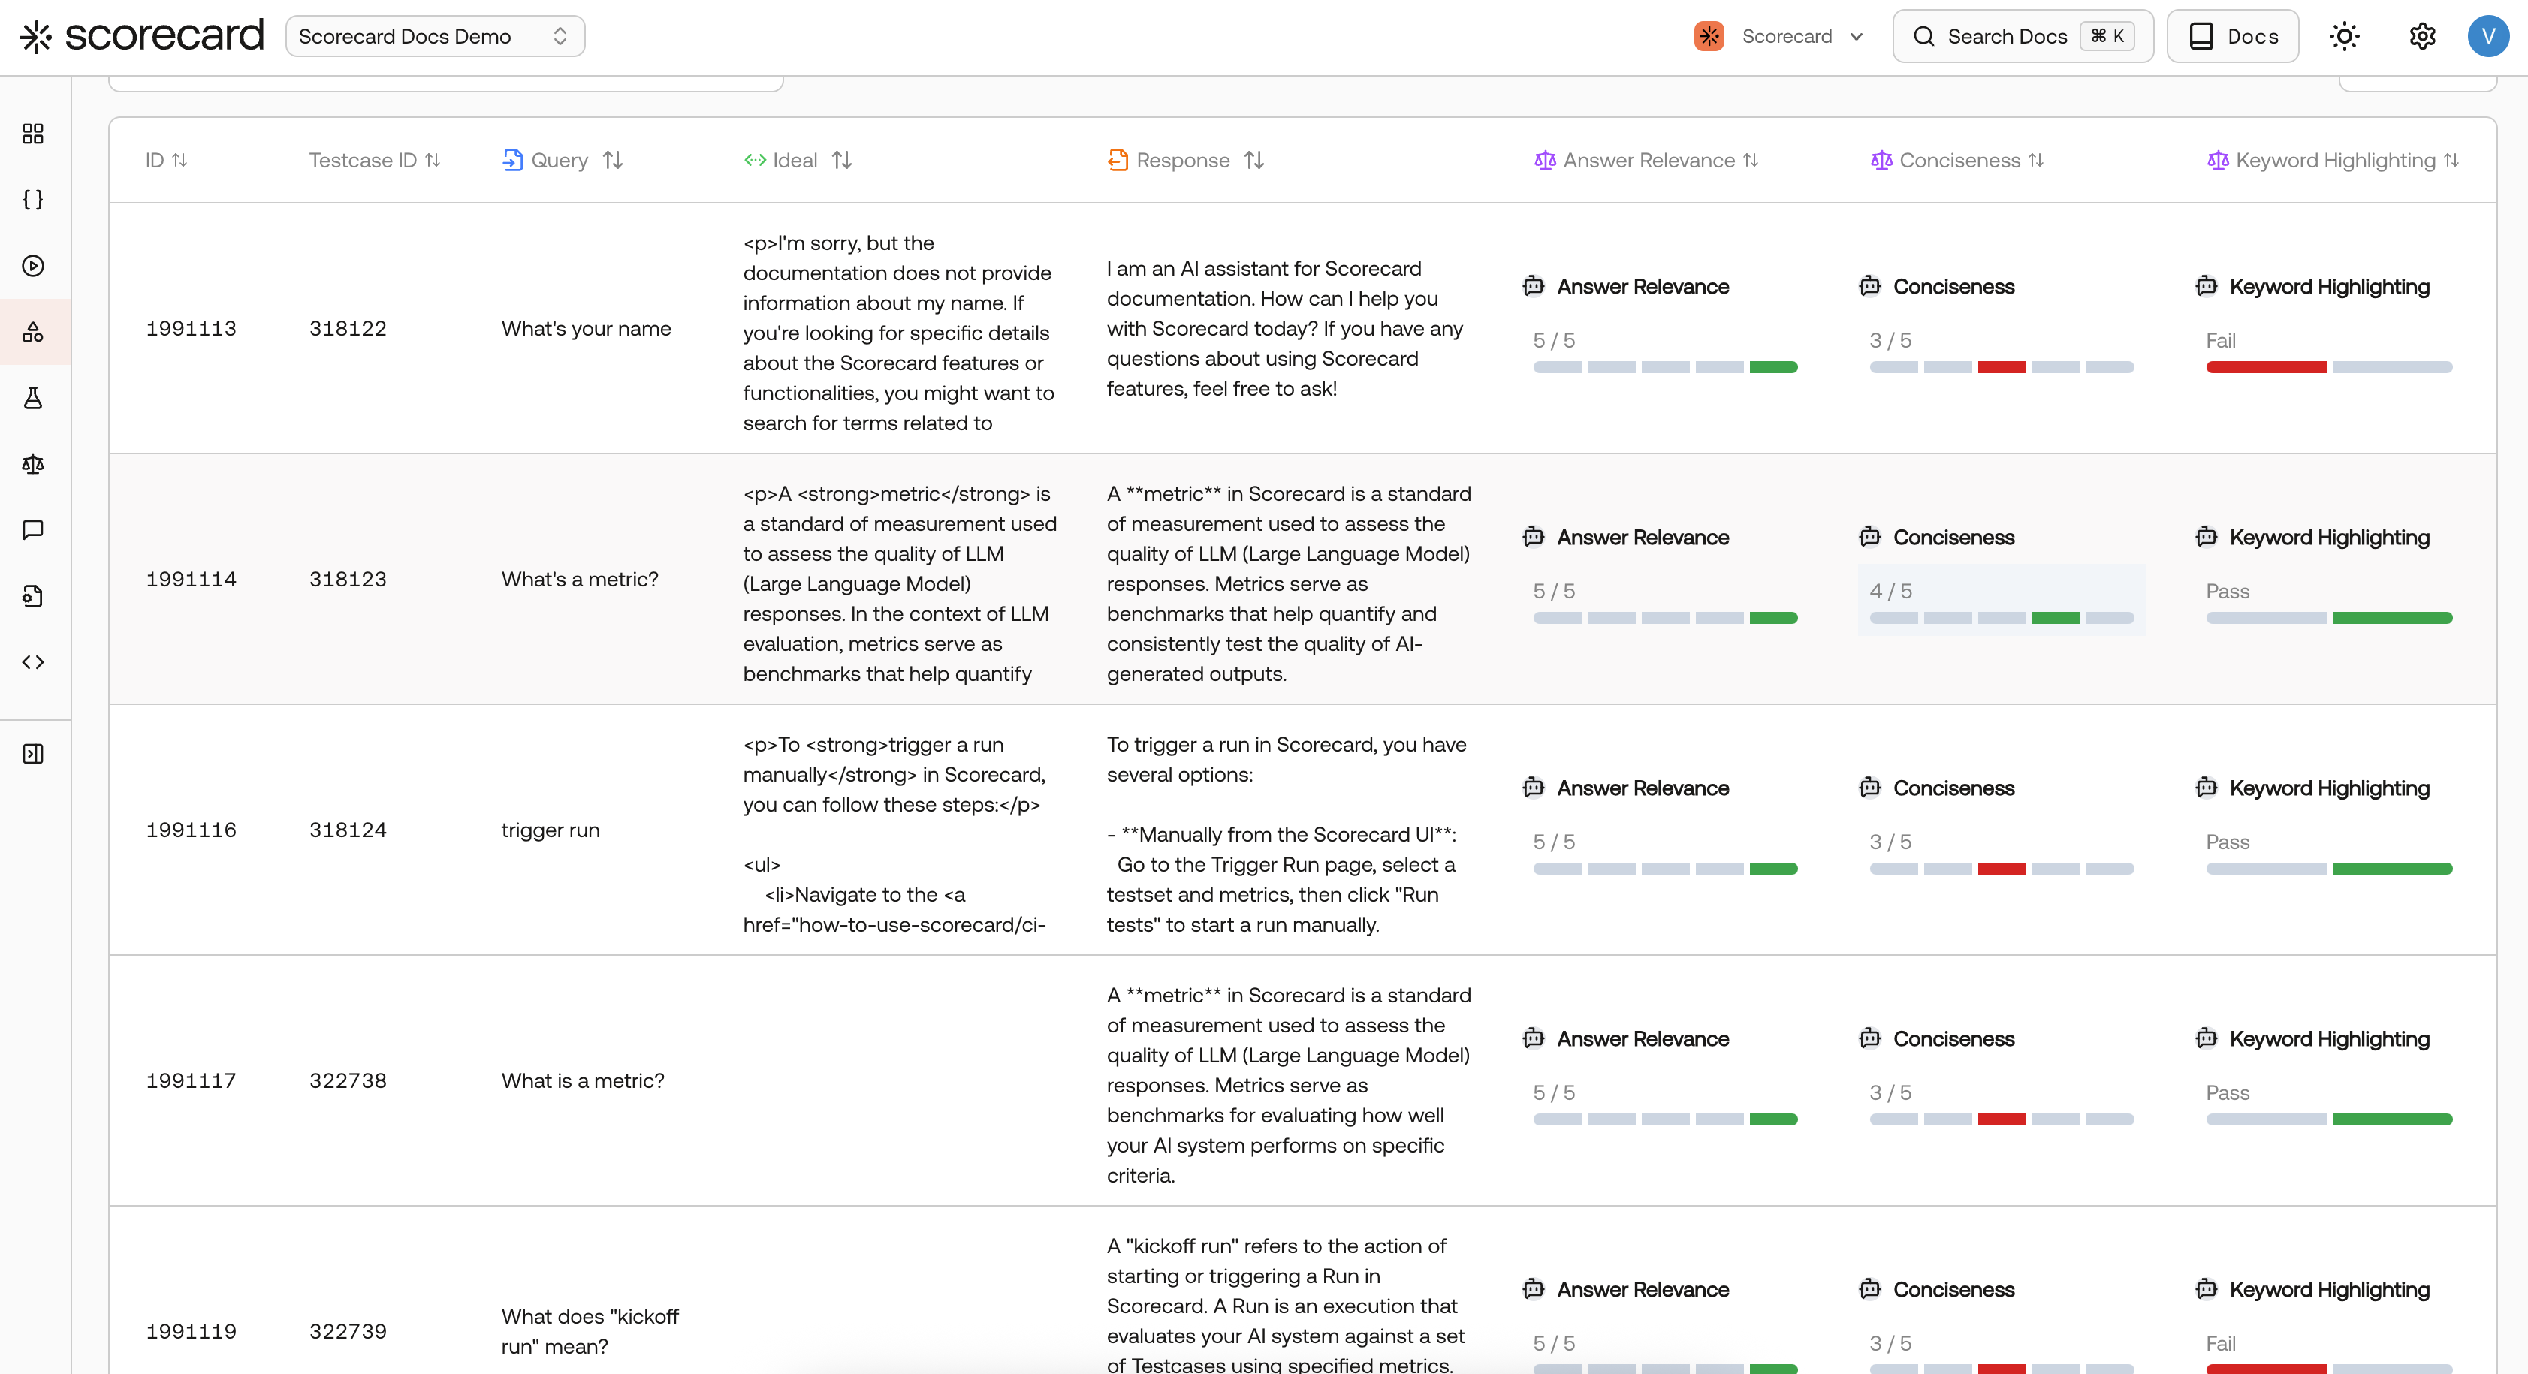Select testcase ID 322738
Screen dimensions: 2528x1374
point(348,1080)
